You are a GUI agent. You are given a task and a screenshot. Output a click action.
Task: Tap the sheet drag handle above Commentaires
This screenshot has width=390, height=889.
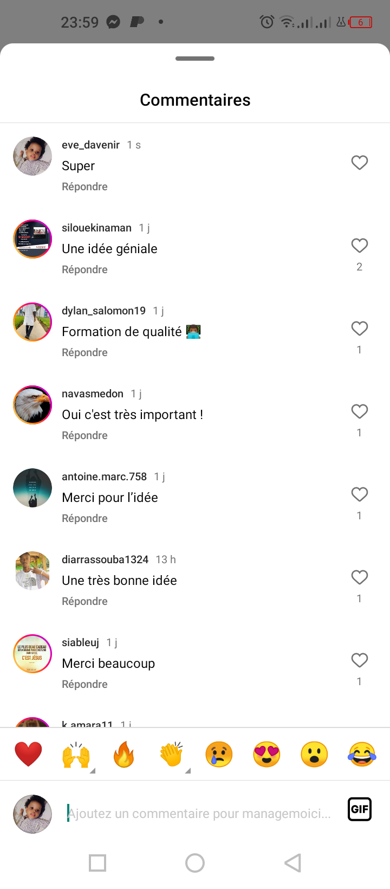click(x=195, y=59)
